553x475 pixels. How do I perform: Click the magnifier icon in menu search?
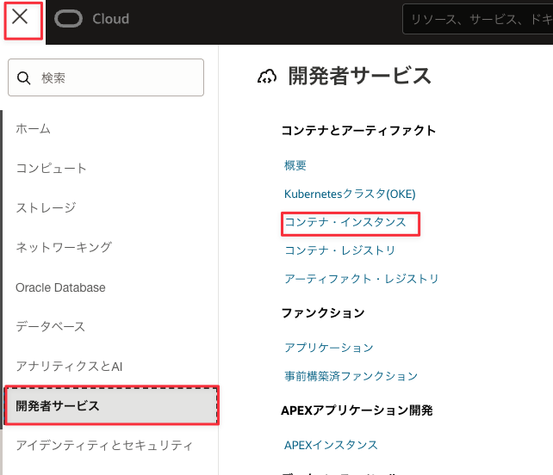[x=24, y=77]
